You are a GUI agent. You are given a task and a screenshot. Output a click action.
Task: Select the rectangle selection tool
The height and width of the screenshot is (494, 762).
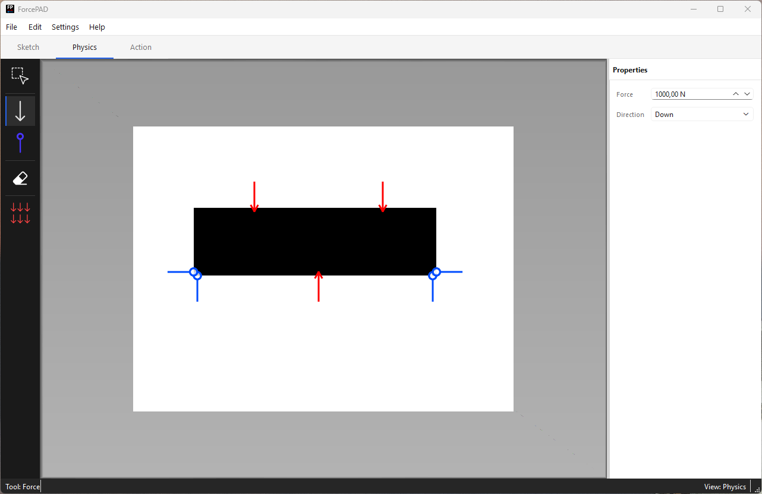coord(20,75)
